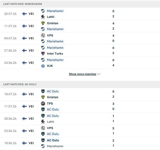Viewport: 160px width, 150px height.
Task: Expand the Show more matches chevron
Action: (x=99, y=74)
